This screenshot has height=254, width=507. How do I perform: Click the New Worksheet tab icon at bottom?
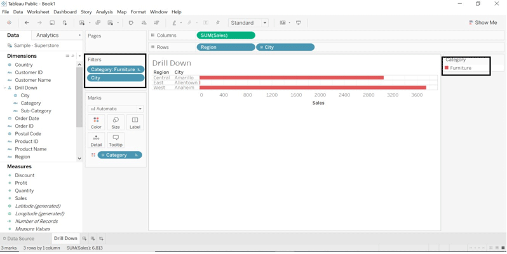point(84,239)
